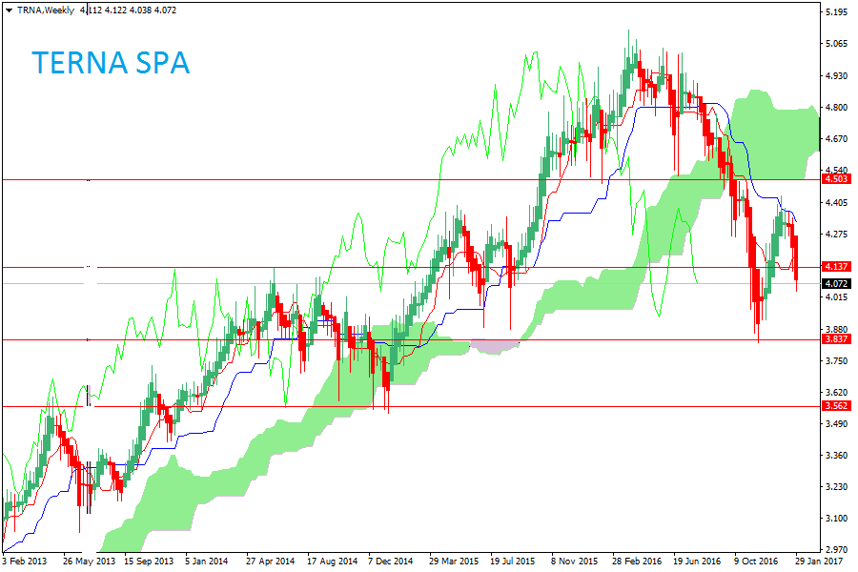Image resolution: width=858 pixels, height=572 pixels.
Task: Select the 29 Jan 2017 date label
Action: (x=819, y=562)
